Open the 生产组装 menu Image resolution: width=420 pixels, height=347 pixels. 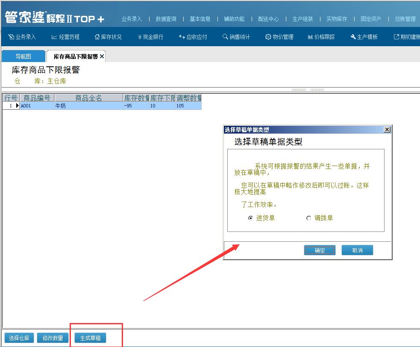click(x=303, y=19)
